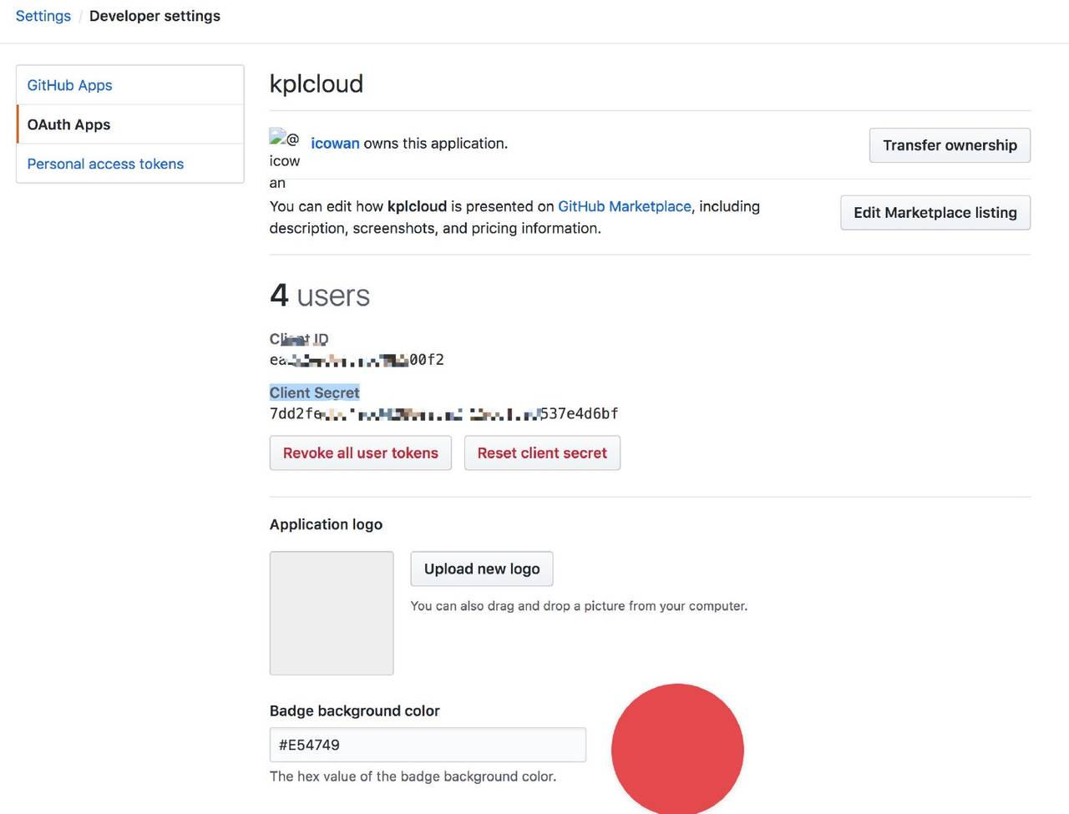Click the kplcloud application title
Screen dimensions: 1069x814
(316, 83)
